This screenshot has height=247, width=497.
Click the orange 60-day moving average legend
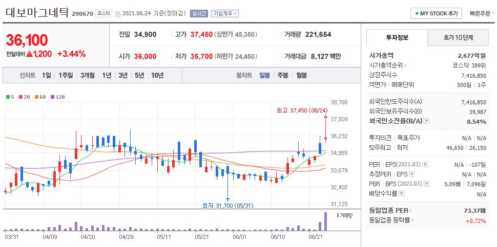40,97
